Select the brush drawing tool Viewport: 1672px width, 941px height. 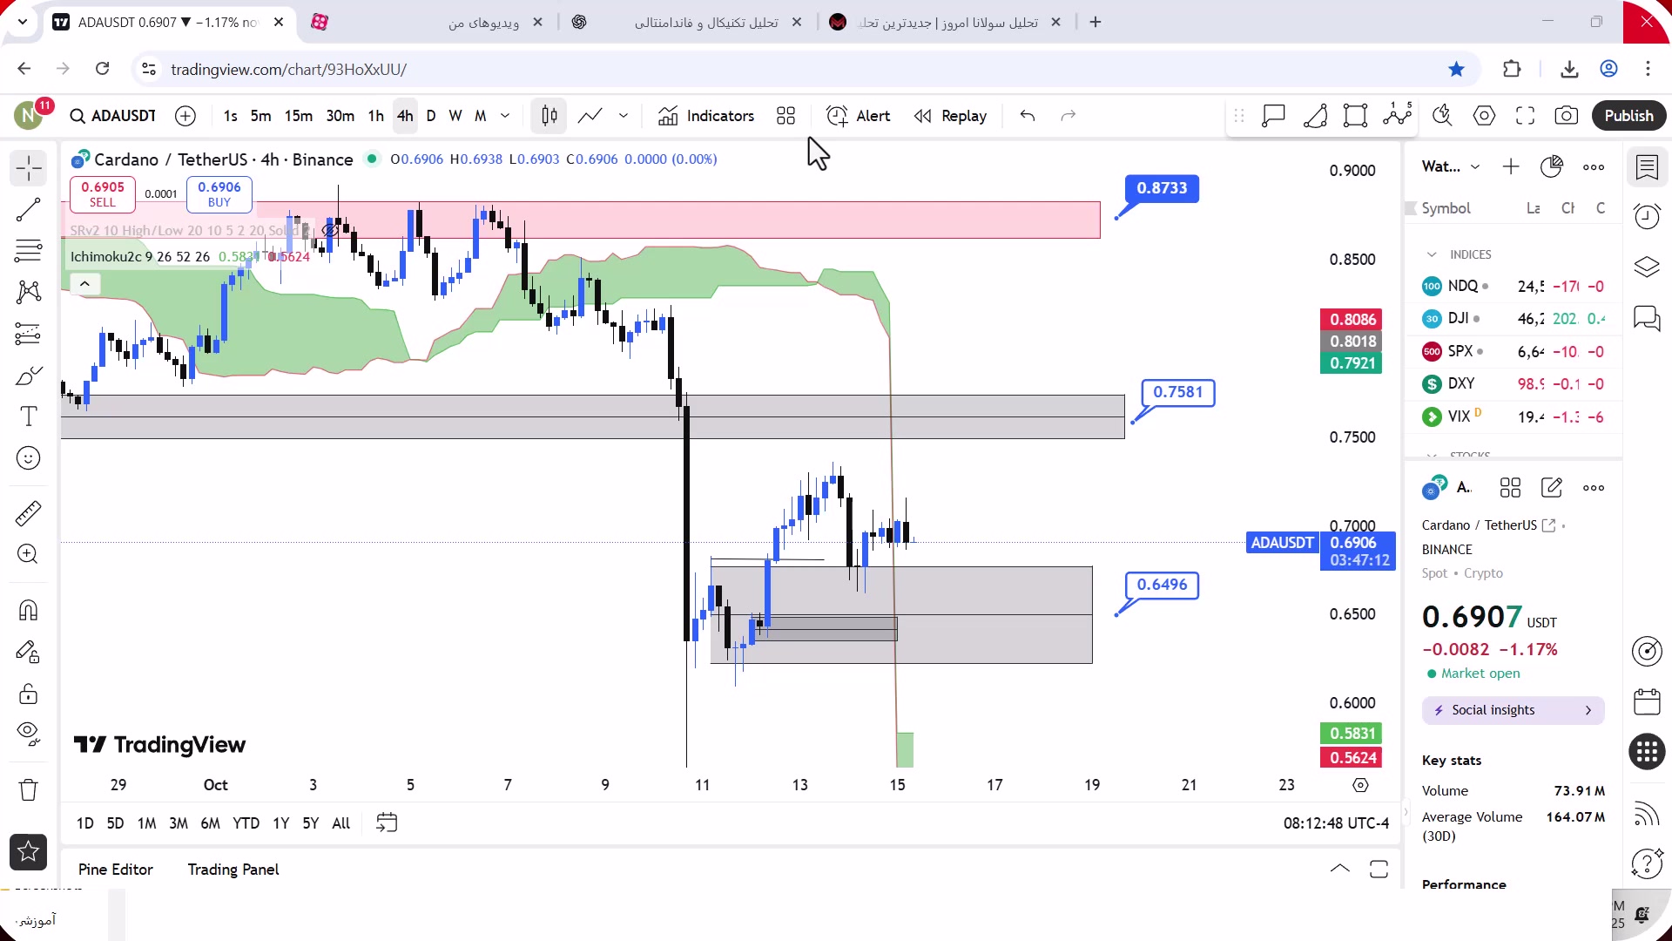pos(28,376)
